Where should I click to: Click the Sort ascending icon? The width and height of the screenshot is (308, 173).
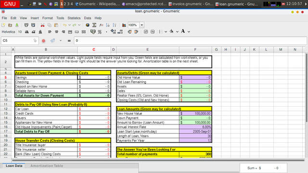point(108,25)
